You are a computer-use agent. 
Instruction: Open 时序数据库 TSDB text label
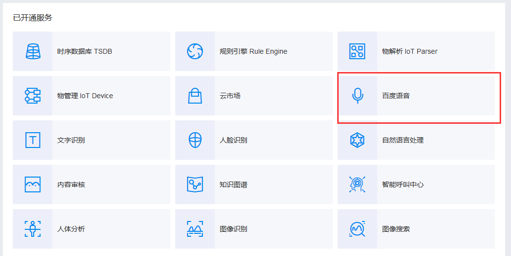pos(84,51)
